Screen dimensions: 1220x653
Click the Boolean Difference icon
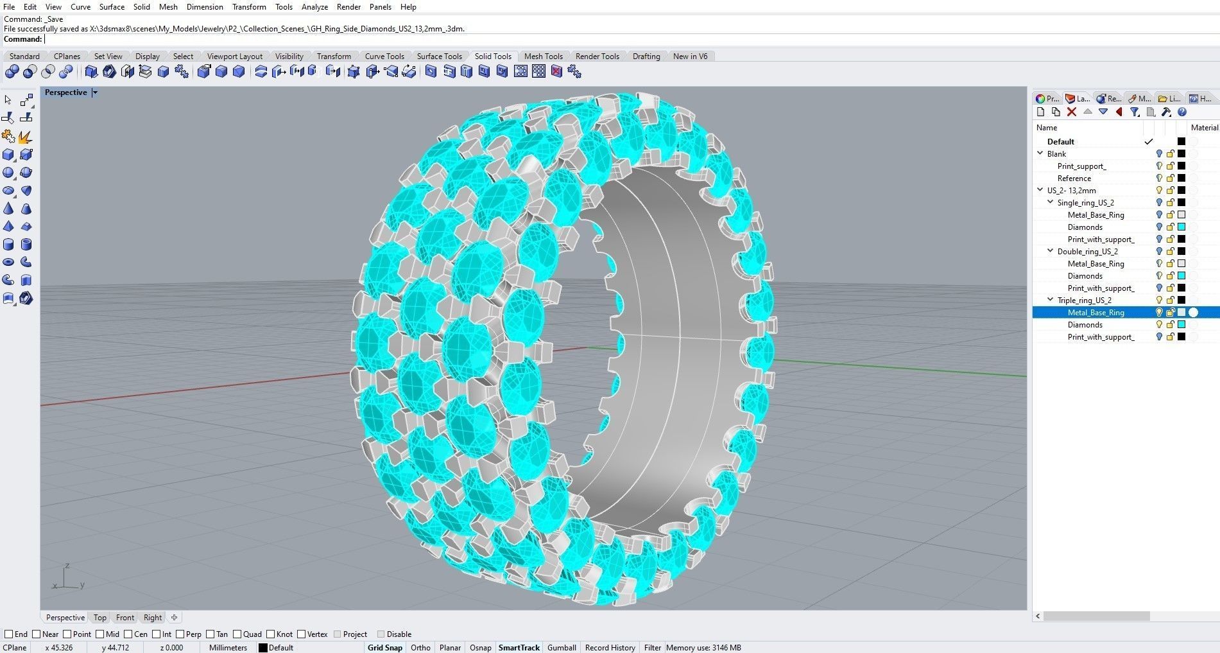click(30, 72)
